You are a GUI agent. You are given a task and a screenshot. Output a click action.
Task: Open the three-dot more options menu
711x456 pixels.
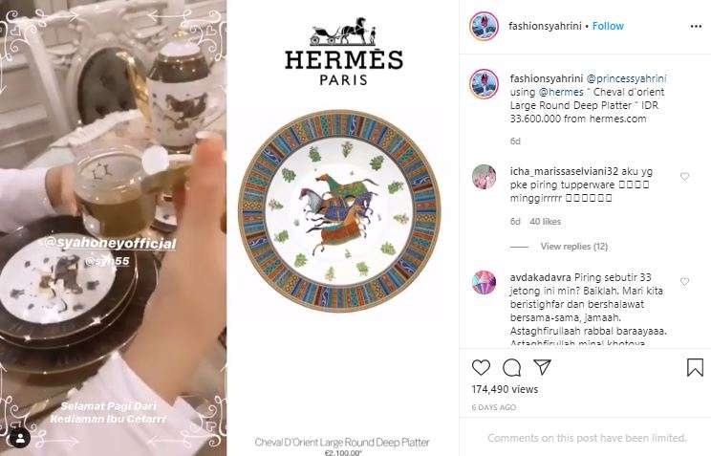(x=696, y=27)
